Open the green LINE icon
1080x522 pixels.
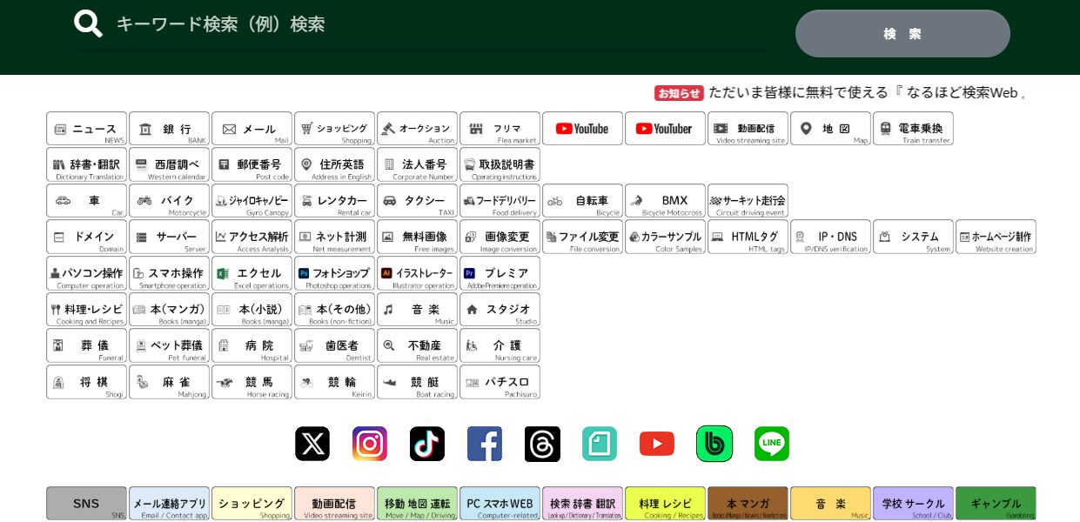point(772,444)
